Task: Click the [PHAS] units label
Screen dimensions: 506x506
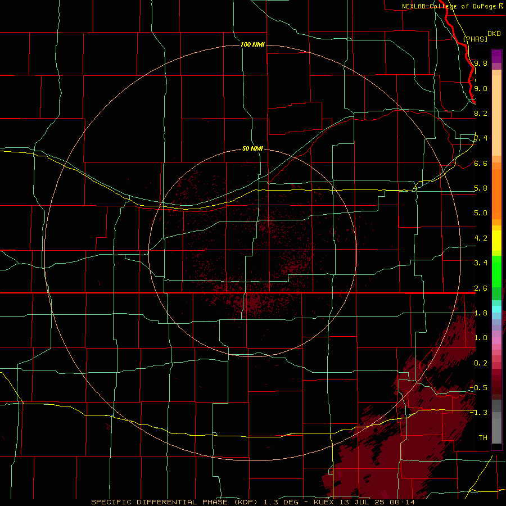Action: [475, 39]
